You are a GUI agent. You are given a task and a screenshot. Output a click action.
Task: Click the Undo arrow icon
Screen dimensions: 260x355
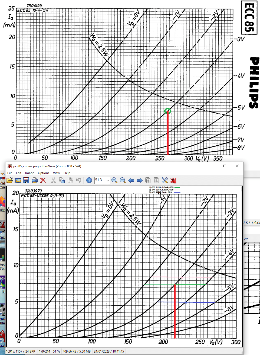pyautogui.click(x=79, y=180)
